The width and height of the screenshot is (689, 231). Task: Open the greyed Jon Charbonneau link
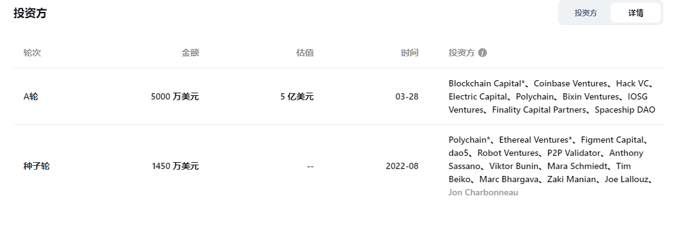pos(483,193)
